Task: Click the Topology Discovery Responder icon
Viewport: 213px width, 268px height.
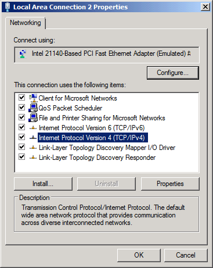Action: tap(33, 158)
